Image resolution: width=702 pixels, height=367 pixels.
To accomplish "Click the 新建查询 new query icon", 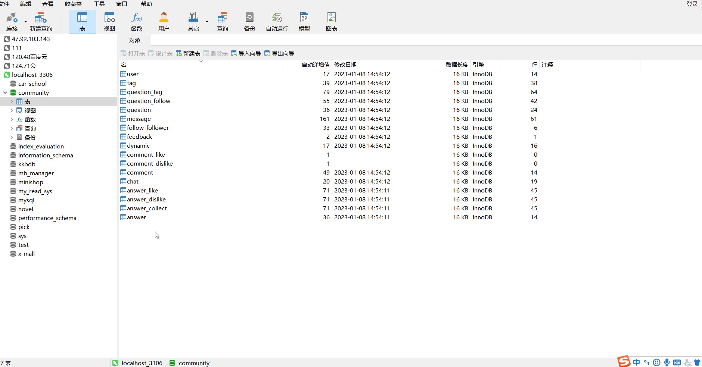I will tap(41, 22).
